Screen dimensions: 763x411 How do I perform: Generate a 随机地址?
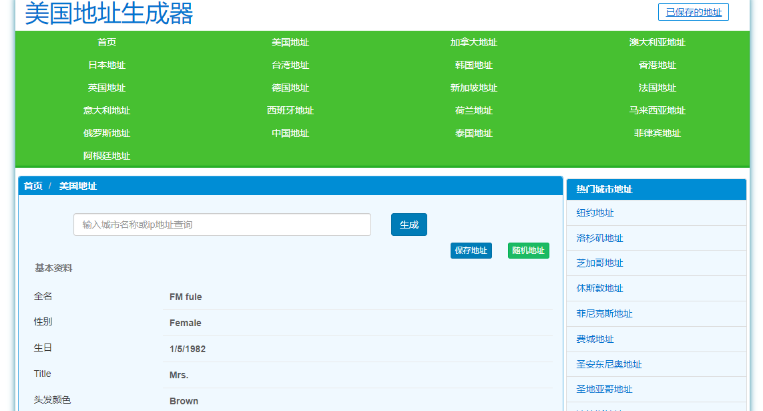coord(528,250)
